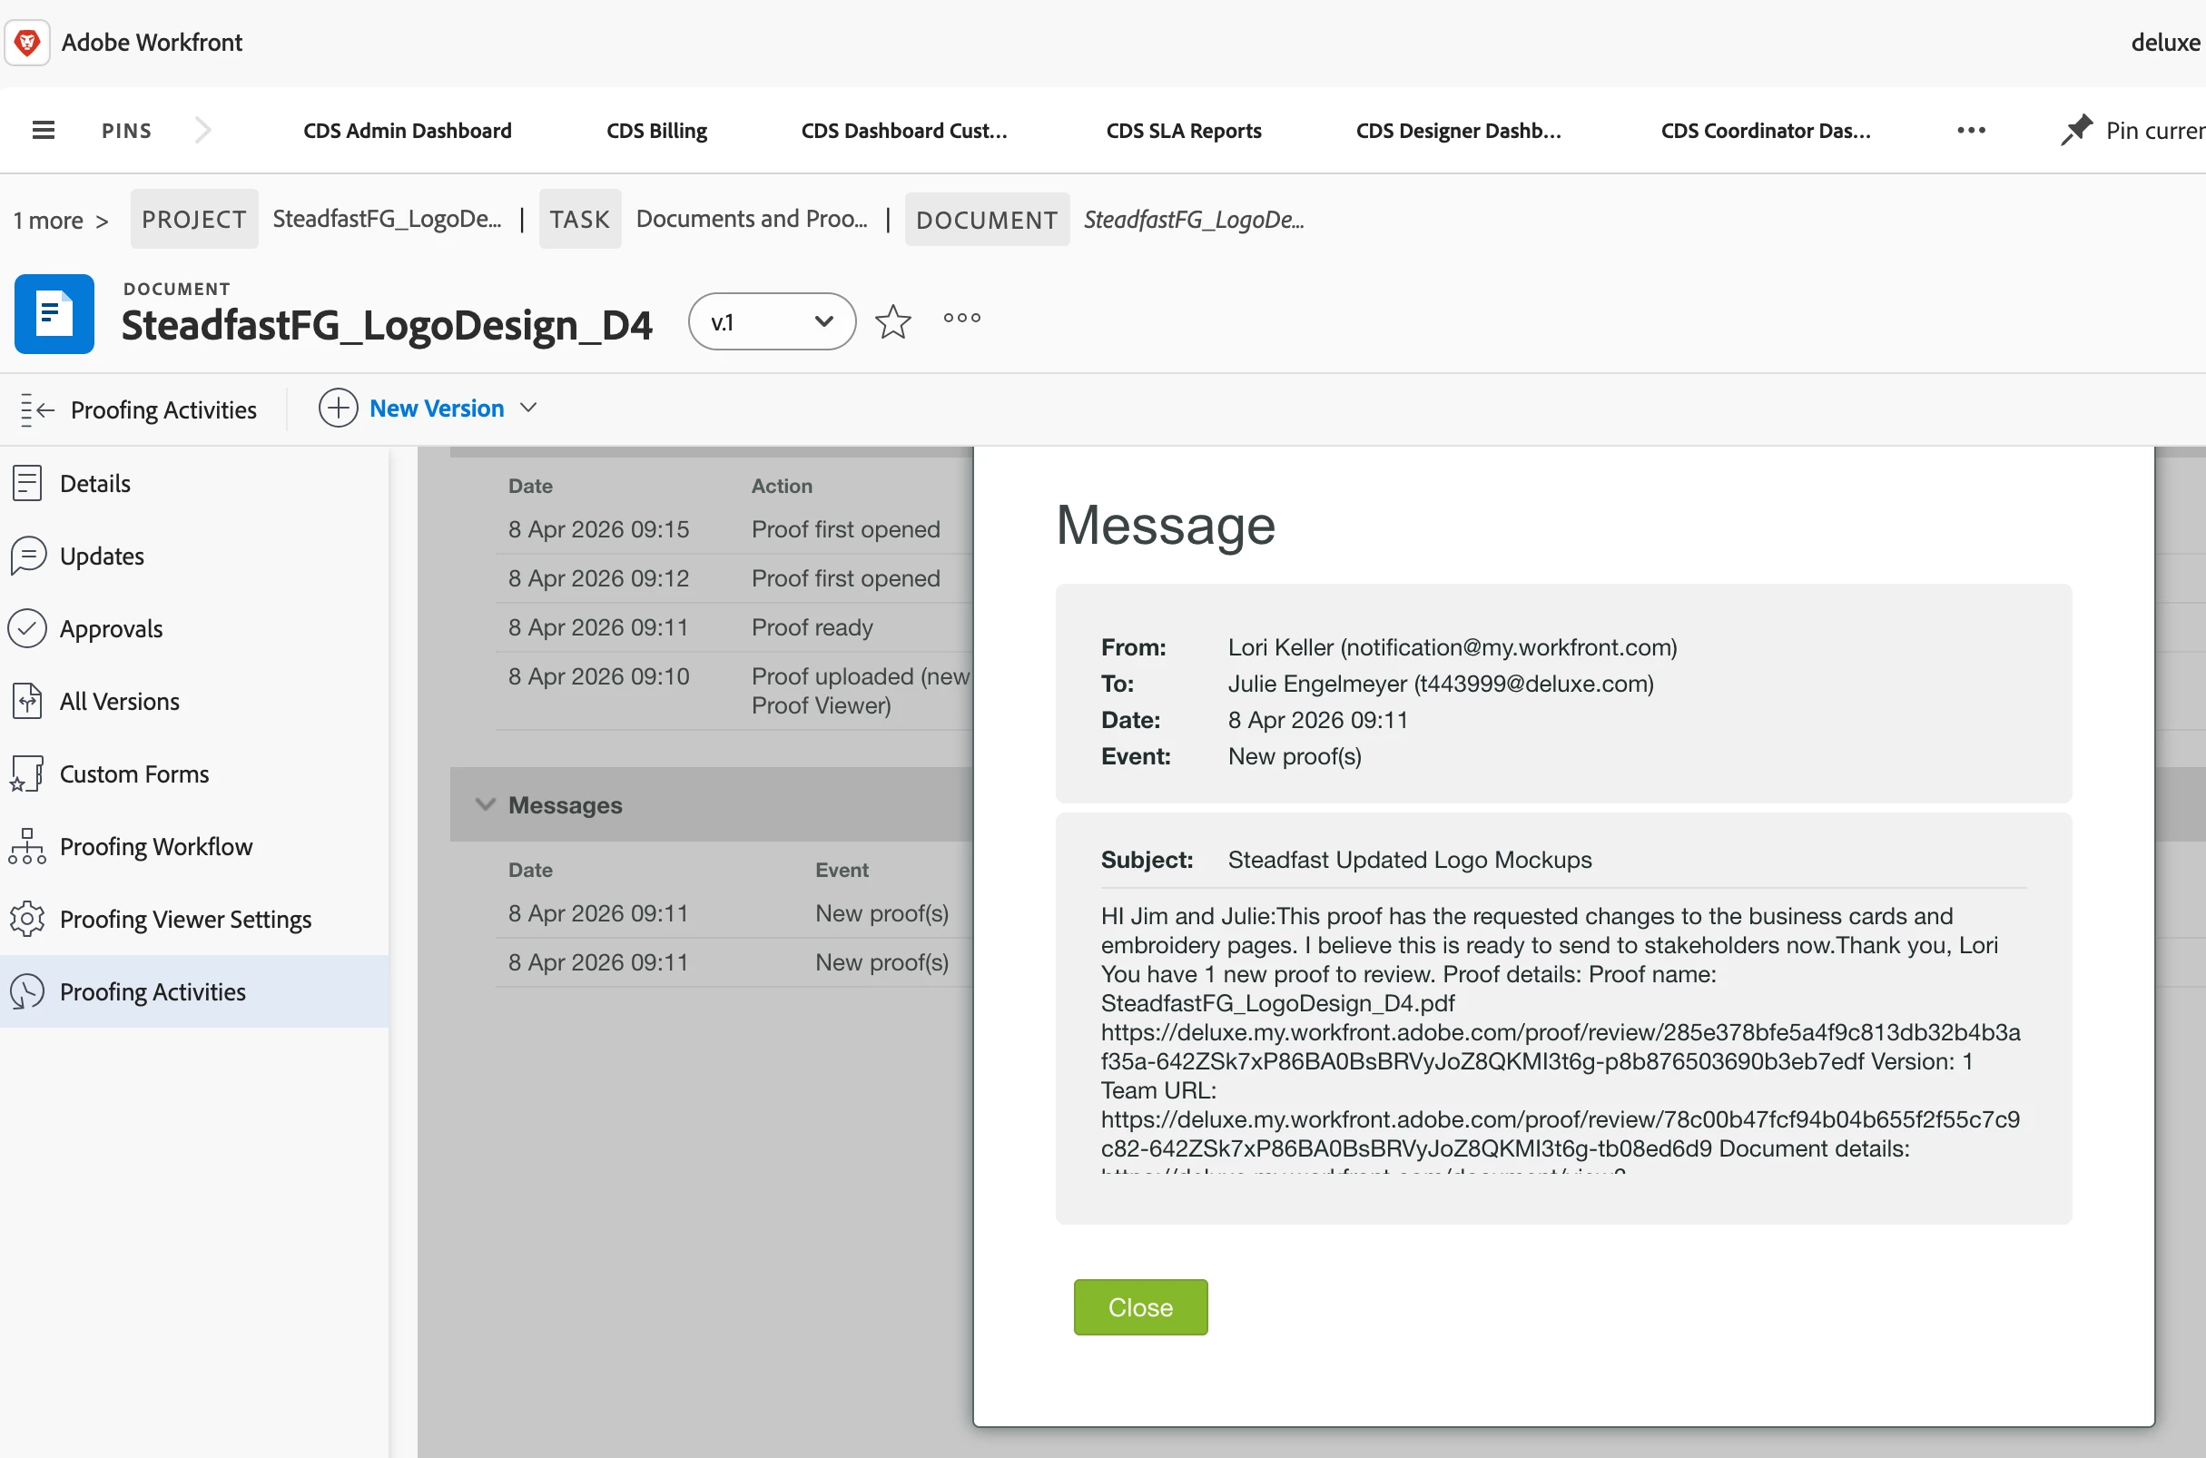The image size is (2206, 1458).
Task: Open the CDS Billing pinned tab
Action: pyautogui.click(x=656, y=130)
